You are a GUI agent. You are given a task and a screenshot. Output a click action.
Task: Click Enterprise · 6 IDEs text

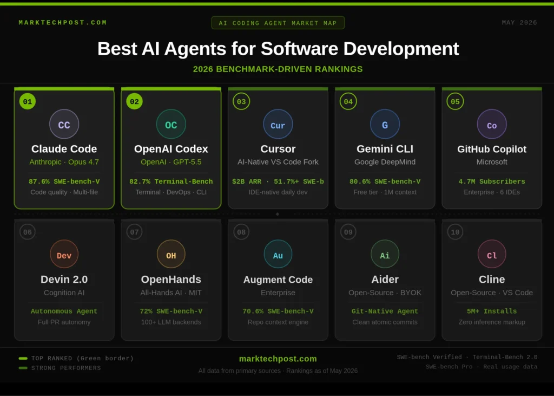492,192
